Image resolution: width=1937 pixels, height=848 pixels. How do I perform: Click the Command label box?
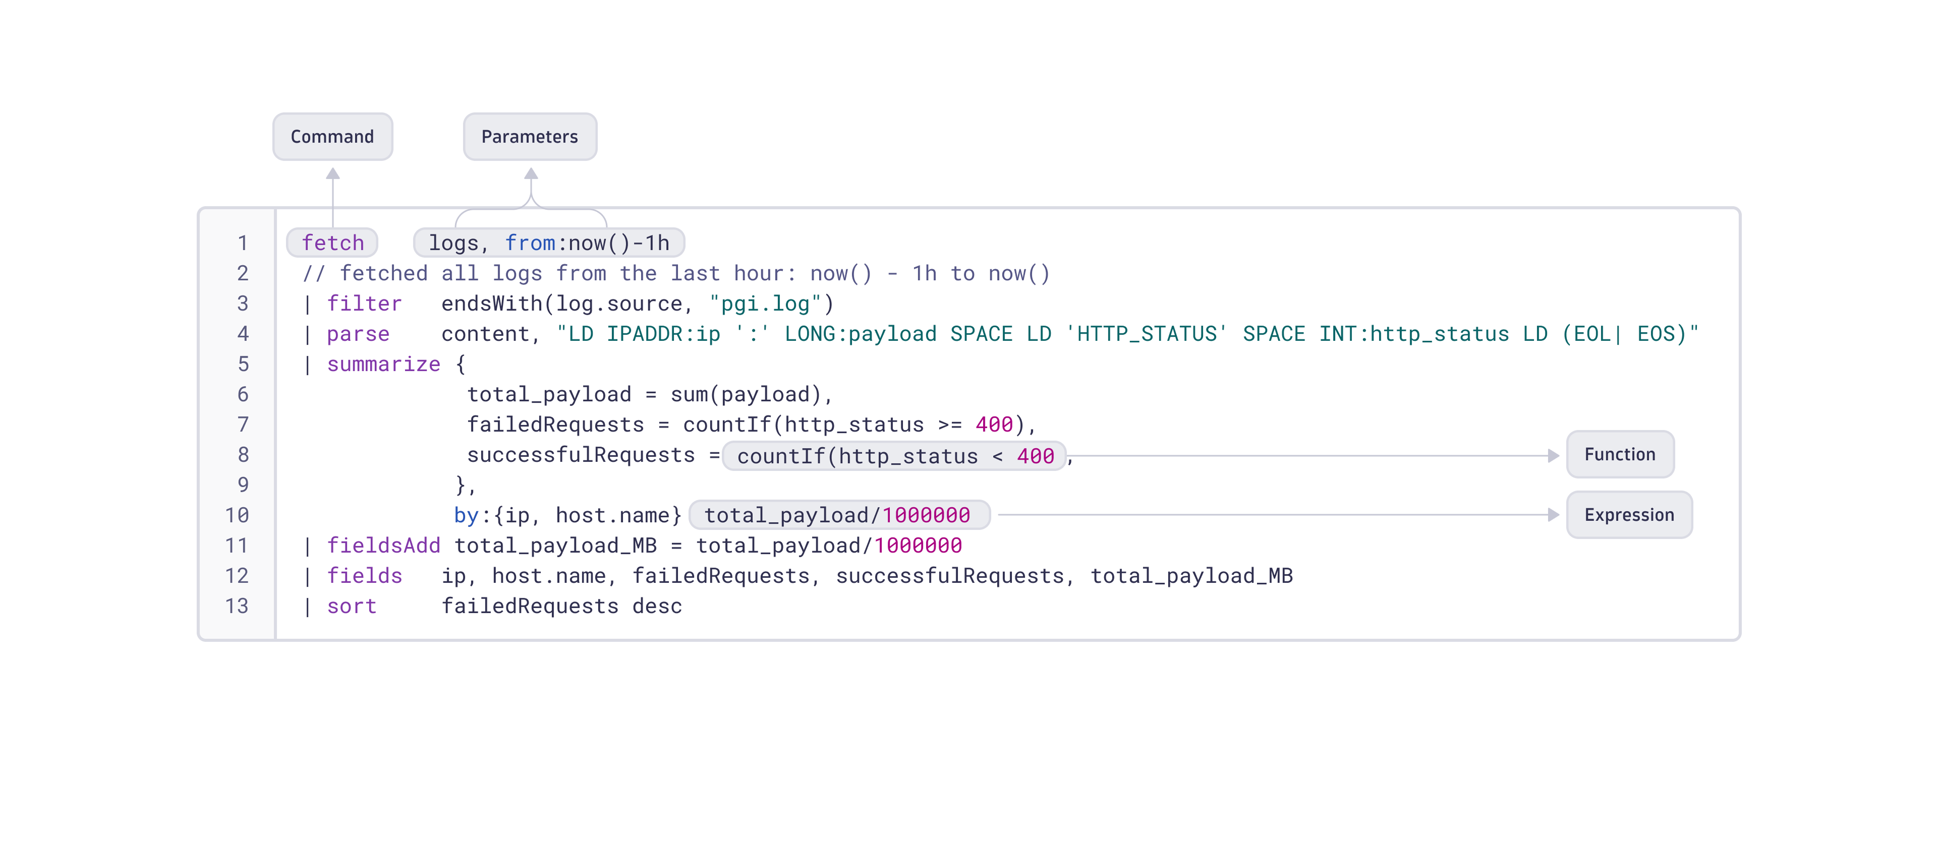click(x=332, y=137)
